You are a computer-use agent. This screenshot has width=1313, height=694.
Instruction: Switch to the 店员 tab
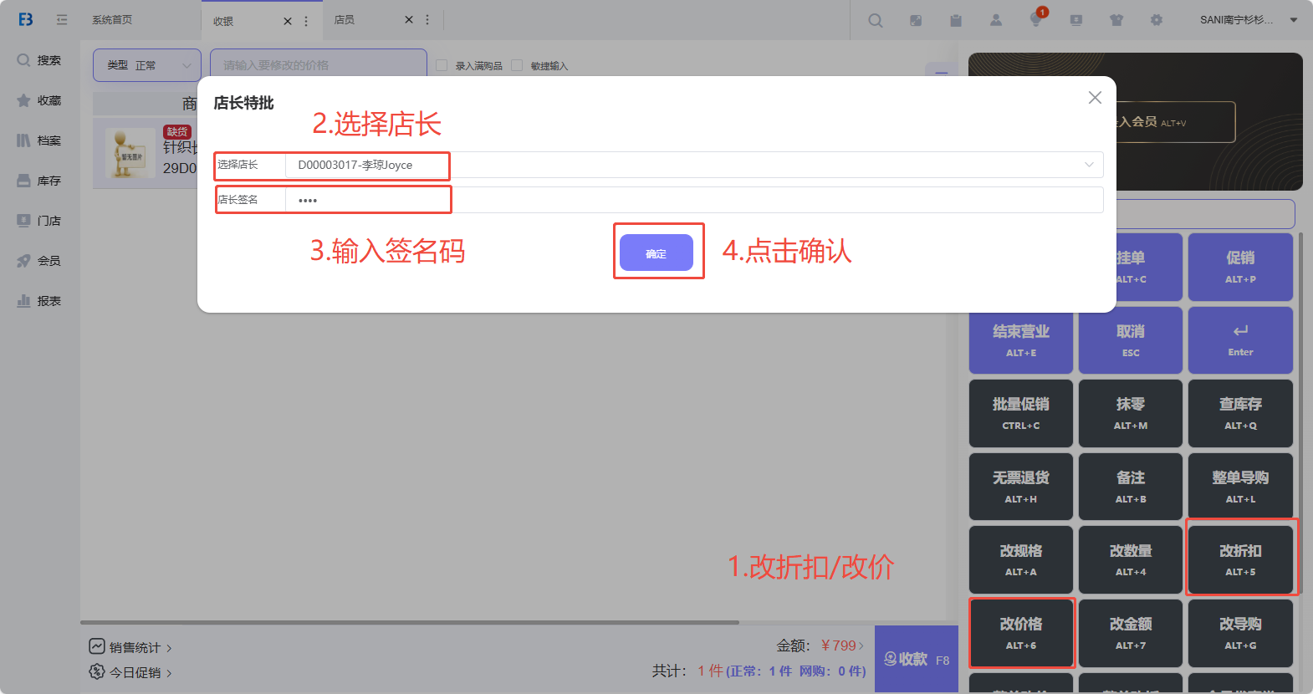(x=345, y=20)
